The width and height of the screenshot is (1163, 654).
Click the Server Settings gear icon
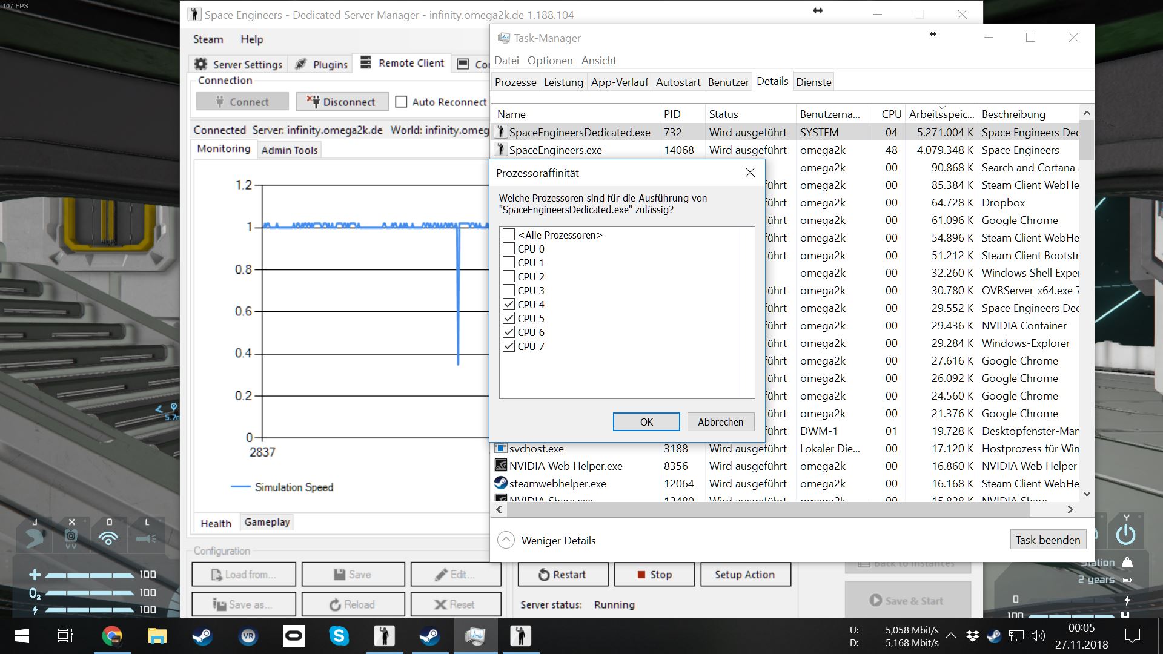201,64
